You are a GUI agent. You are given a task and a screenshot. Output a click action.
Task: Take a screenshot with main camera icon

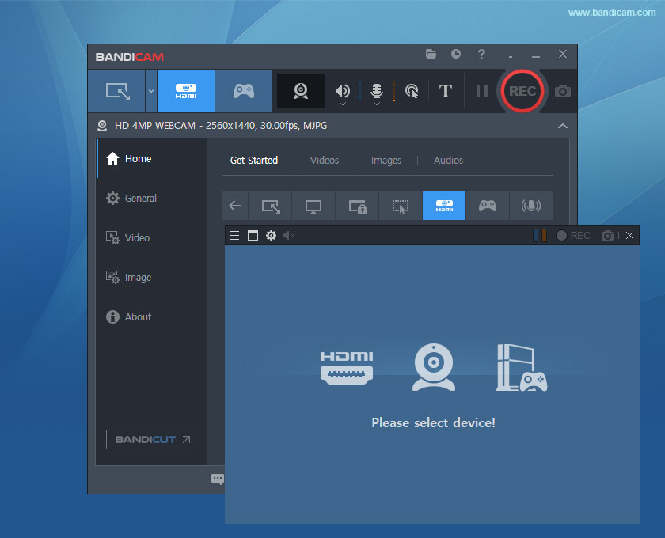pyautogui.click(x=563, y=91)
